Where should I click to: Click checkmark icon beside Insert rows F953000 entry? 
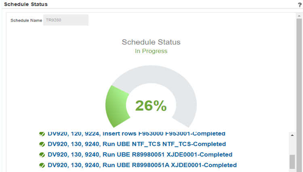point(42,134)
